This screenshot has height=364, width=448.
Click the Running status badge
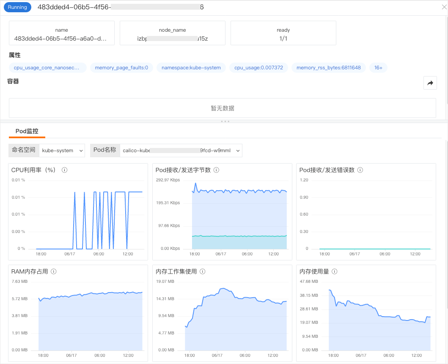(x=17, y=7)
